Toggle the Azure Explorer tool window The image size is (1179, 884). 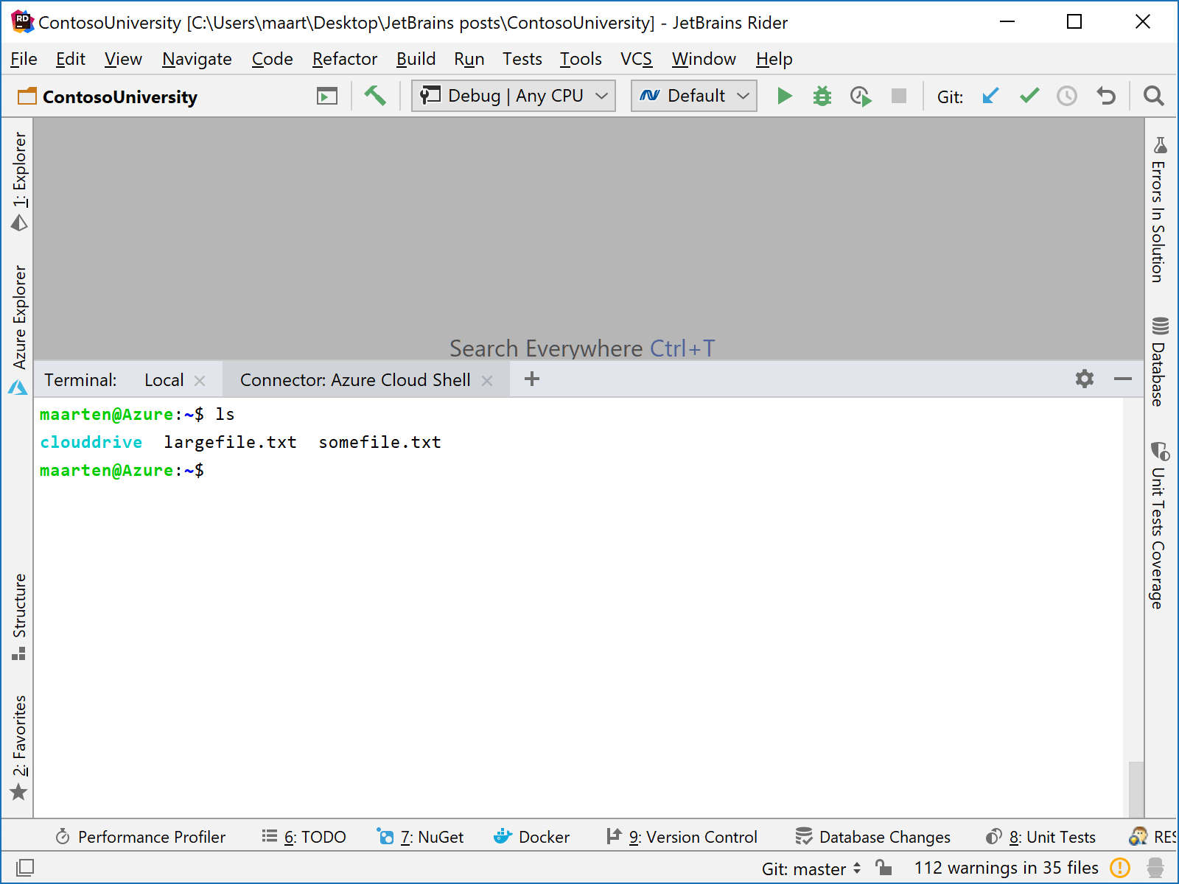(19, 329)
